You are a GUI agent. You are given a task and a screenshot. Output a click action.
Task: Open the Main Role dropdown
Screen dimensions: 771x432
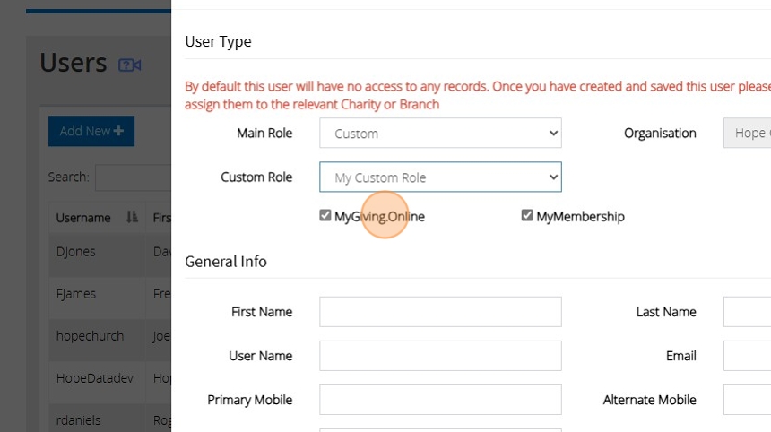point(440,134)
